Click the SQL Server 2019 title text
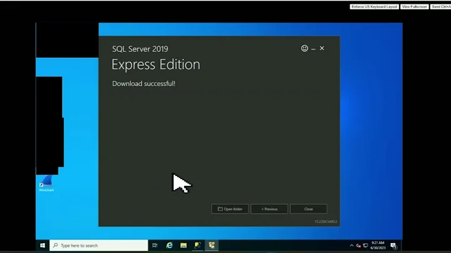The image size is (451, 253). coord(140,49)
